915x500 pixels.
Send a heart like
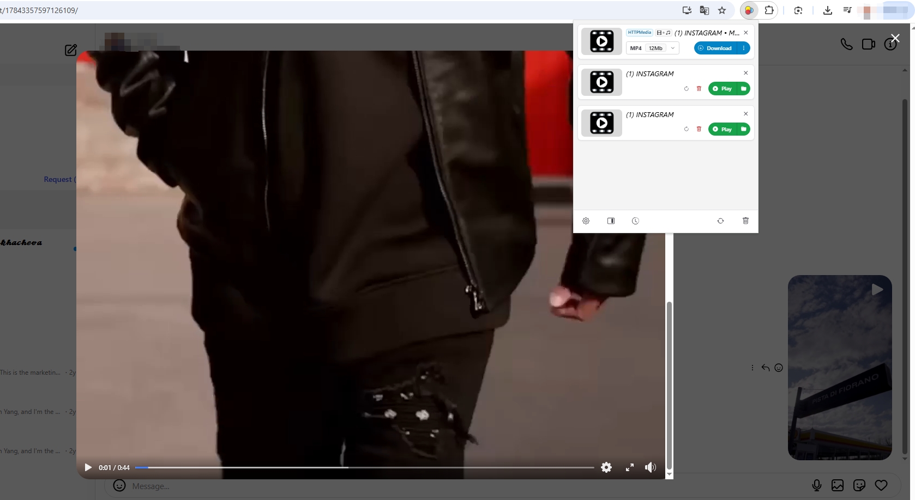coord(881,485)
